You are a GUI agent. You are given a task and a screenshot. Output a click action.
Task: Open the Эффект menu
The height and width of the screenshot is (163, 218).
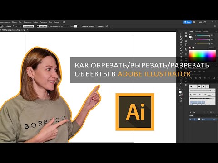(x=36, y=22)
